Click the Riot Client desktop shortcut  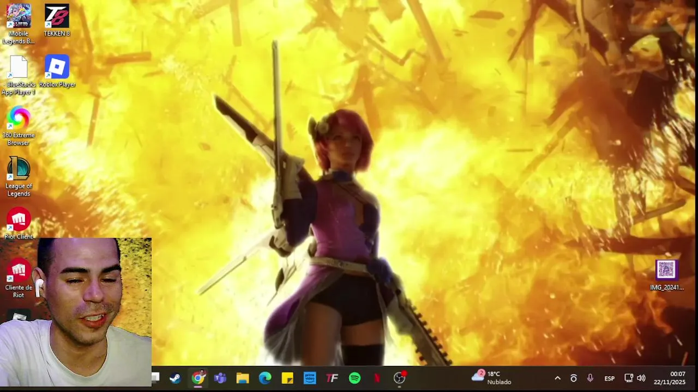click(x=19, y=224)
